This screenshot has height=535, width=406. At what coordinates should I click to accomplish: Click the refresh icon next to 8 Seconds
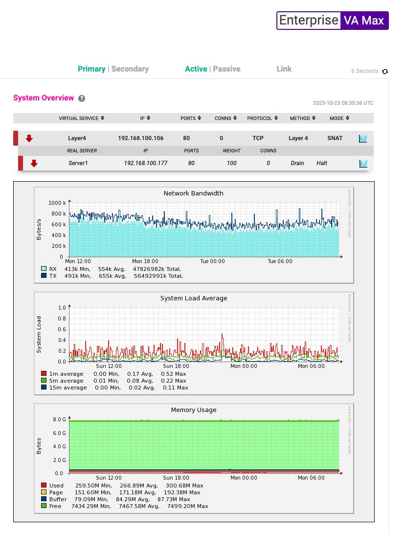pos(385,72)
